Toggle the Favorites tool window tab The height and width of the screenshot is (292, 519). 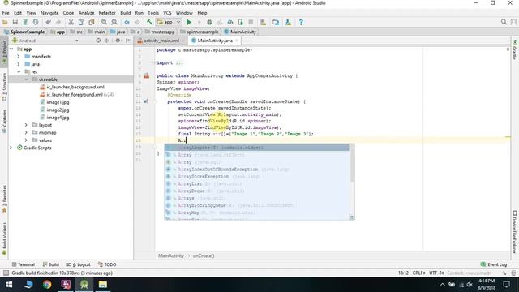[4, 199]
